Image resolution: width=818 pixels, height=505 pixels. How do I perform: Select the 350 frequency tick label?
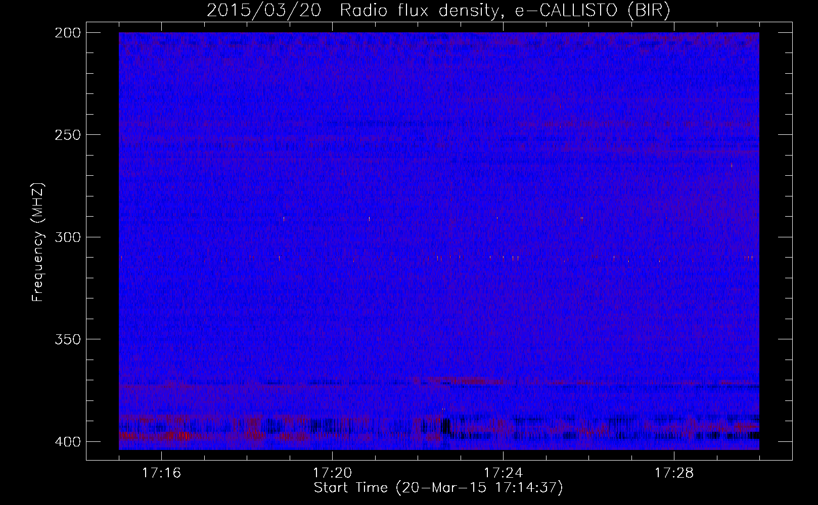[x=68, y=339]
